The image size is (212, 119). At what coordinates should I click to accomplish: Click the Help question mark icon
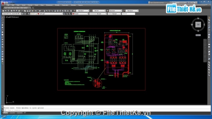194,3
